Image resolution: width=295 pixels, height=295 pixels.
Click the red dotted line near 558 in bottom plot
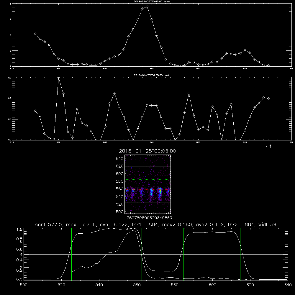[133, 254]
